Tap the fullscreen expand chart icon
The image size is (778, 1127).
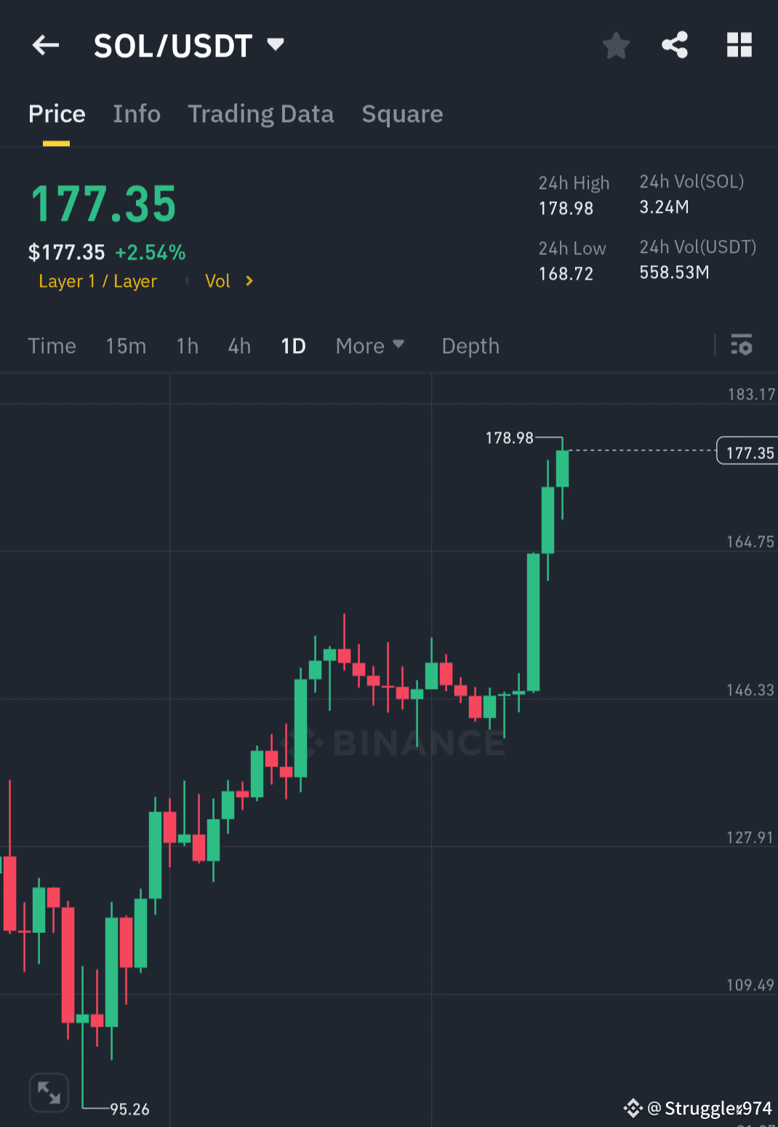point(49,1091)
